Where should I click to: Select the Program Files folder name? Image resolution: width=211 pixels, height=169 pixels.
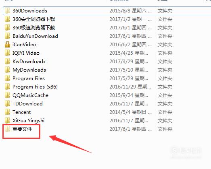point(29,78)
